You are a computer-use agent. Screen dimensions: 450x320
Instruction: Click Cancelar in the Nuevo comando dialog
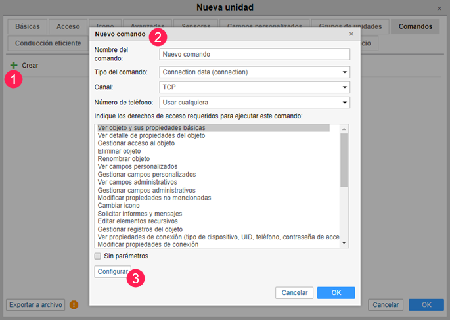[x=295, y=292]
